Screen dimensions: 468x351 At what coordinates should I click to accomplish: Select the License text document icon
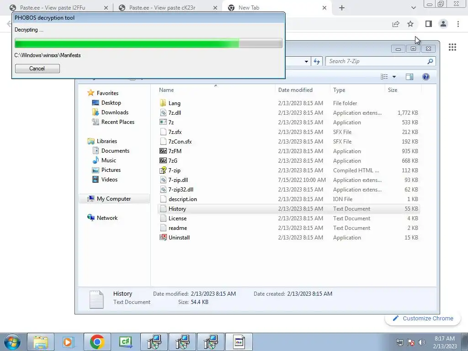tap(163, 218)
